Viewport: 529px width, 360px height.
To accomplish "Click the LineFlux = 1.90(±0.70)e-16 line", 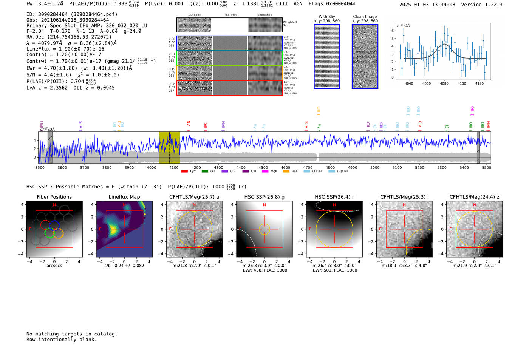I will click(x=65, y=49).
